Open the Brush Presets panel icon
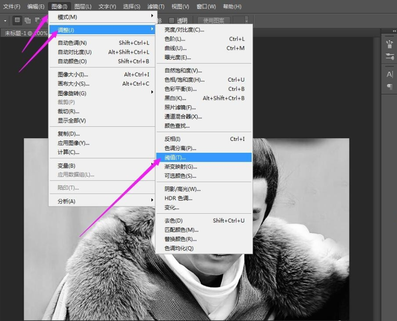397x321 pixels. [x=389, y=44]
